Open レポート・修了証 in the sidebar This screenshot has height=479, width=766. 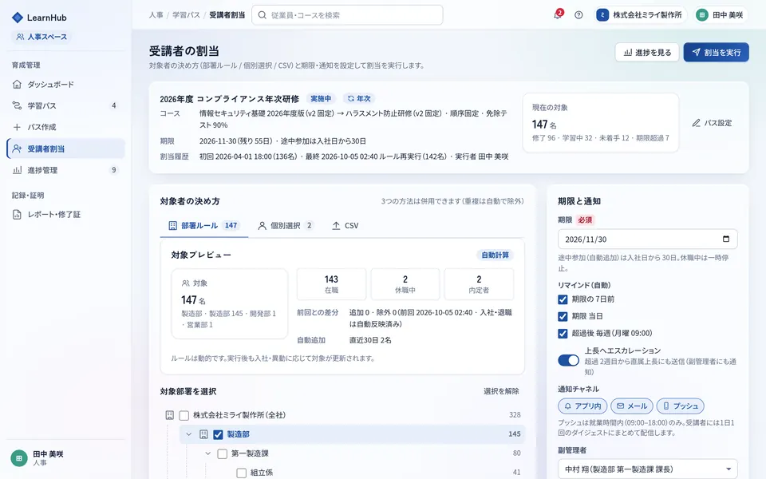[66, 214]
